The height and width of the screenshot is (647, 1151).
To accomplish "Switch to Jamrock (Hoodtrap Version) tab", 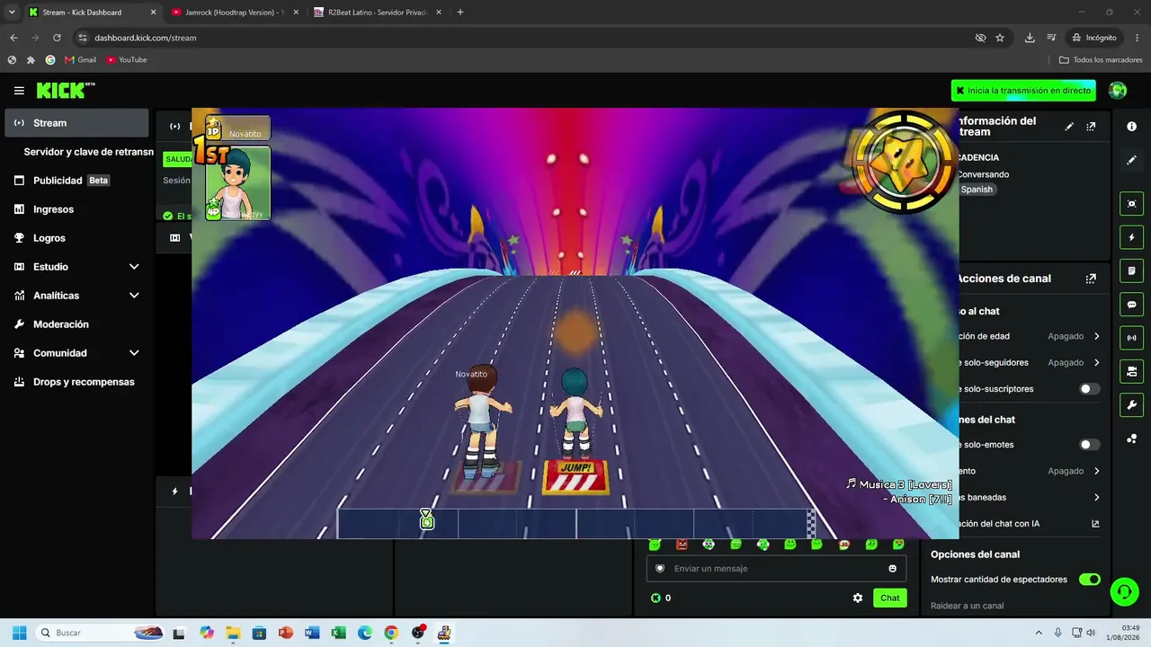I will 234,13.
